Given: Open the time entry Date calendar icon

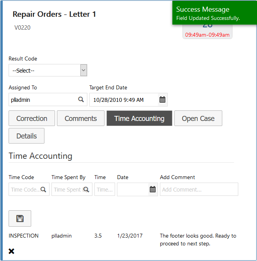Looking at the screenshot, I should (x=152, y=189).
